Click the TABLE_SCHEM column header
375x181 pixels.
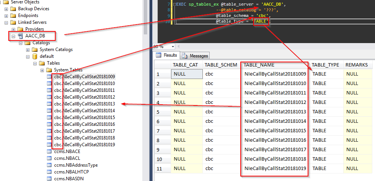coord(221,65)
